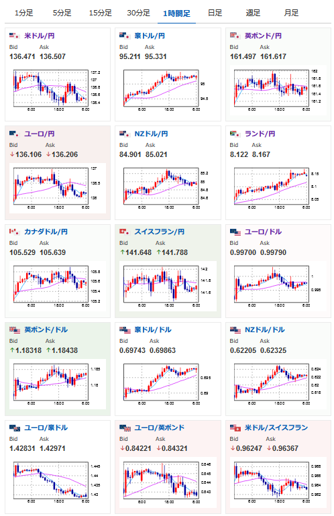Image resolution: width=334 pixels, height=516 pixels.
Task: Click the flag icon beside ユーロ/英ポンド
Action: tap(125, 428)
